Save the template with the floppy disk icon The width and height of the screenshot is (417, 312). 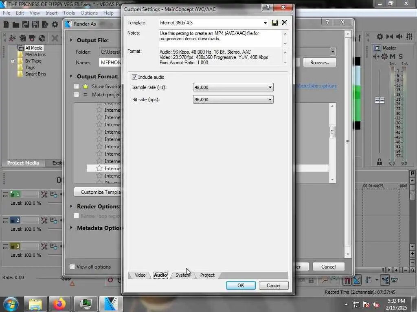(275, 23)
